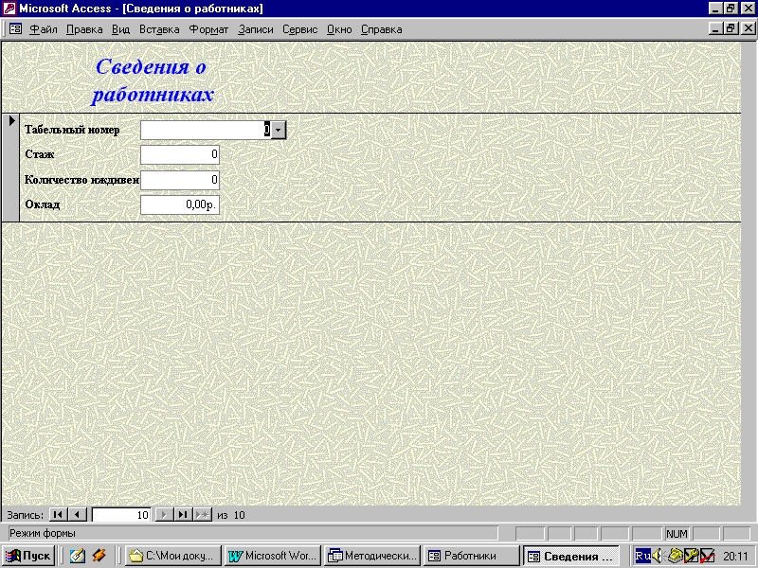Switch to Microsoft Word taskbar button
Screen dimensions: 758x568
click(x=273, y=556)
